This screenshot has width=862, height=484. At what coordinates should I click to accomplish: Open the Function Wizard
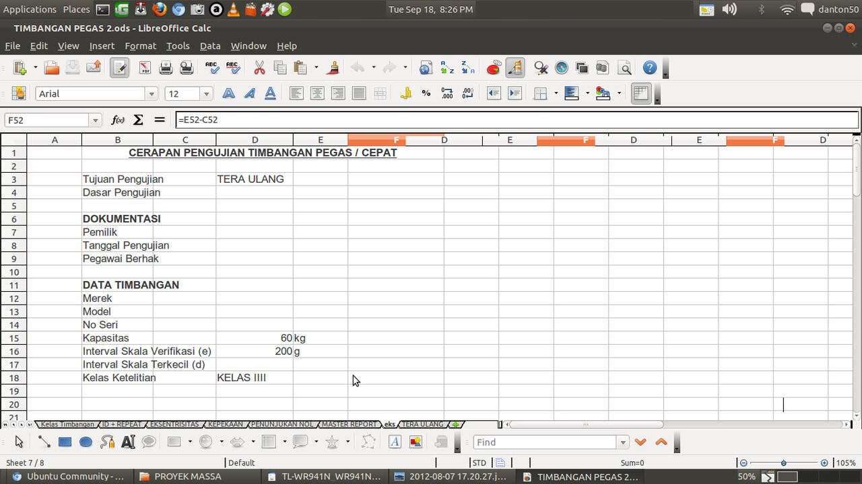(118, 120)
